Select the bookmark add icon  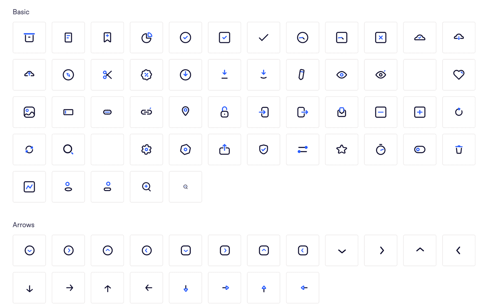click(x=108, y=37)
